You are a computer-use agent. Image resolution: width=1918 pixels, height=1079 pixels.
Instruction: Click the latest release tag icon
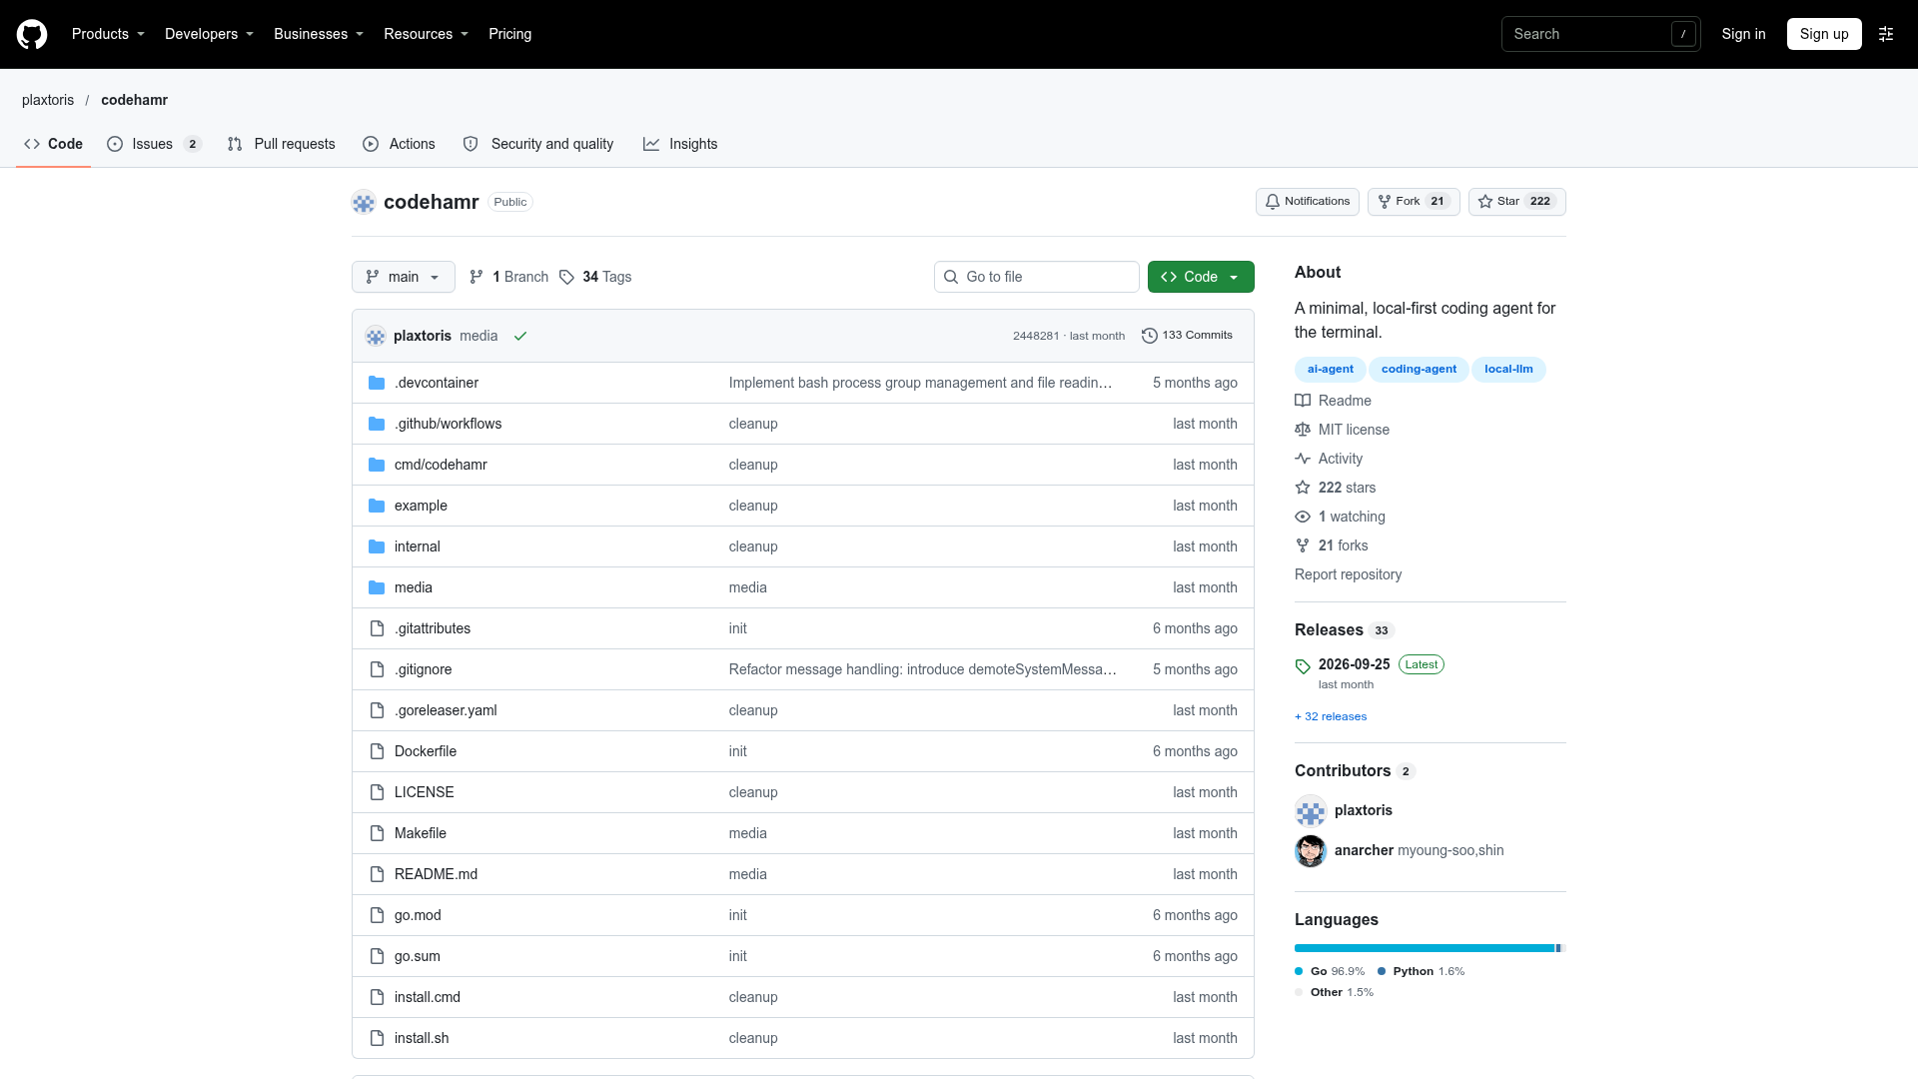pyautogui.click(x=1303, y=666)
